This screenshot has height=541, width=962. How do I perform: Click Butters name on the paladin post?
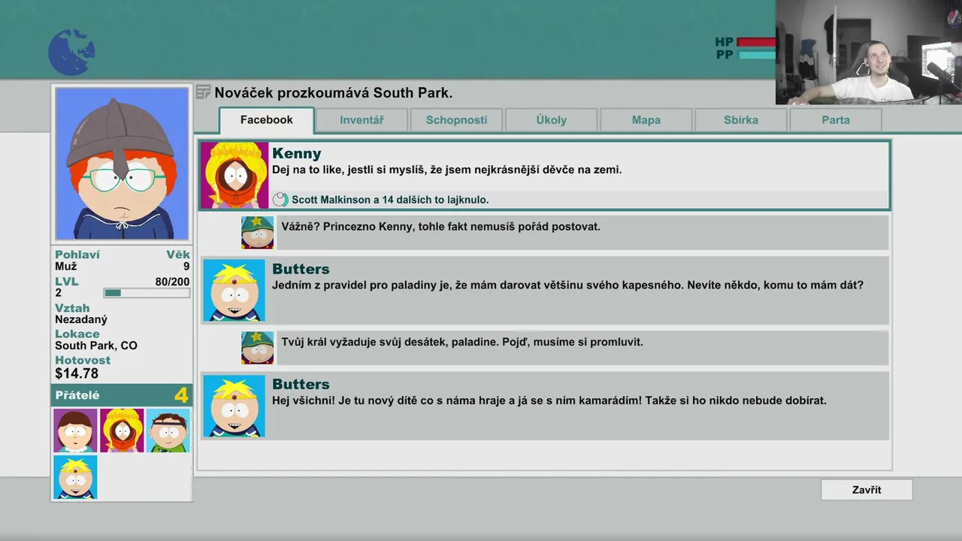click(x=301, y=269)
